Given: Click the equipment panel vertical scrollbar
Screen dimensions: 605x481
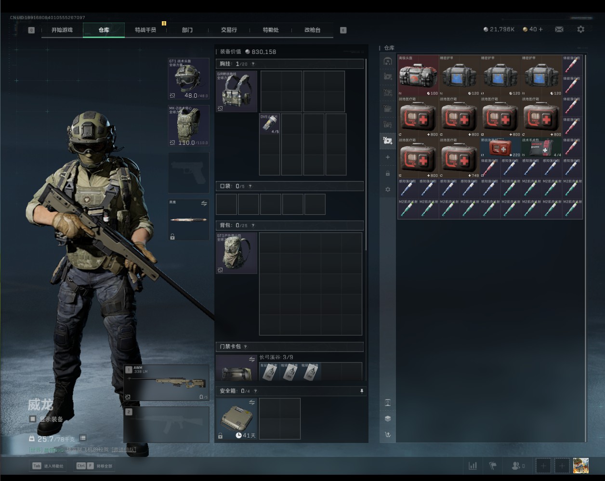Looking at the screenshot, I should pos(366,154).
